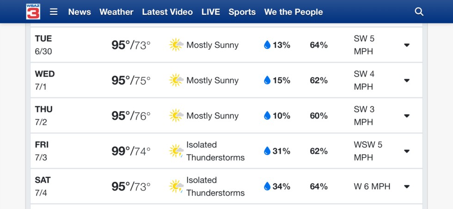Screen dimensions: 453x209
Task: Open the hamburger menu
Action: 54,12
